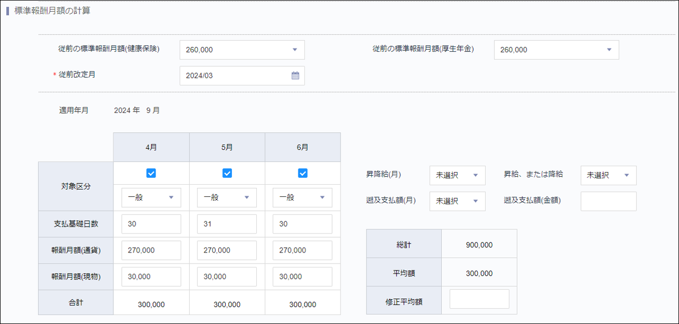Click the 平均額 value 300,000
The height and width of the screenshot is (324, 679).
point(479,274)
